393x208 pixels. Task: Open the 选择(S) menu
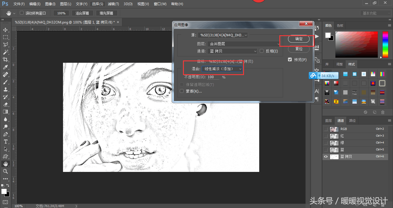[x=98, y=4]
